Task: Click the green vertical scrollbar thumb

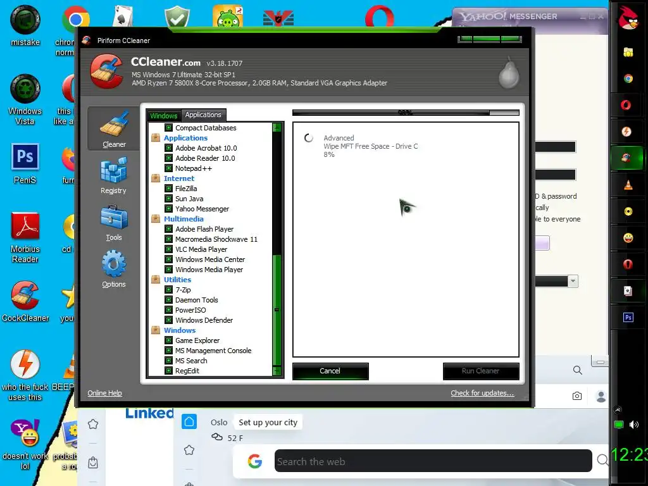Action: [277, 310]
